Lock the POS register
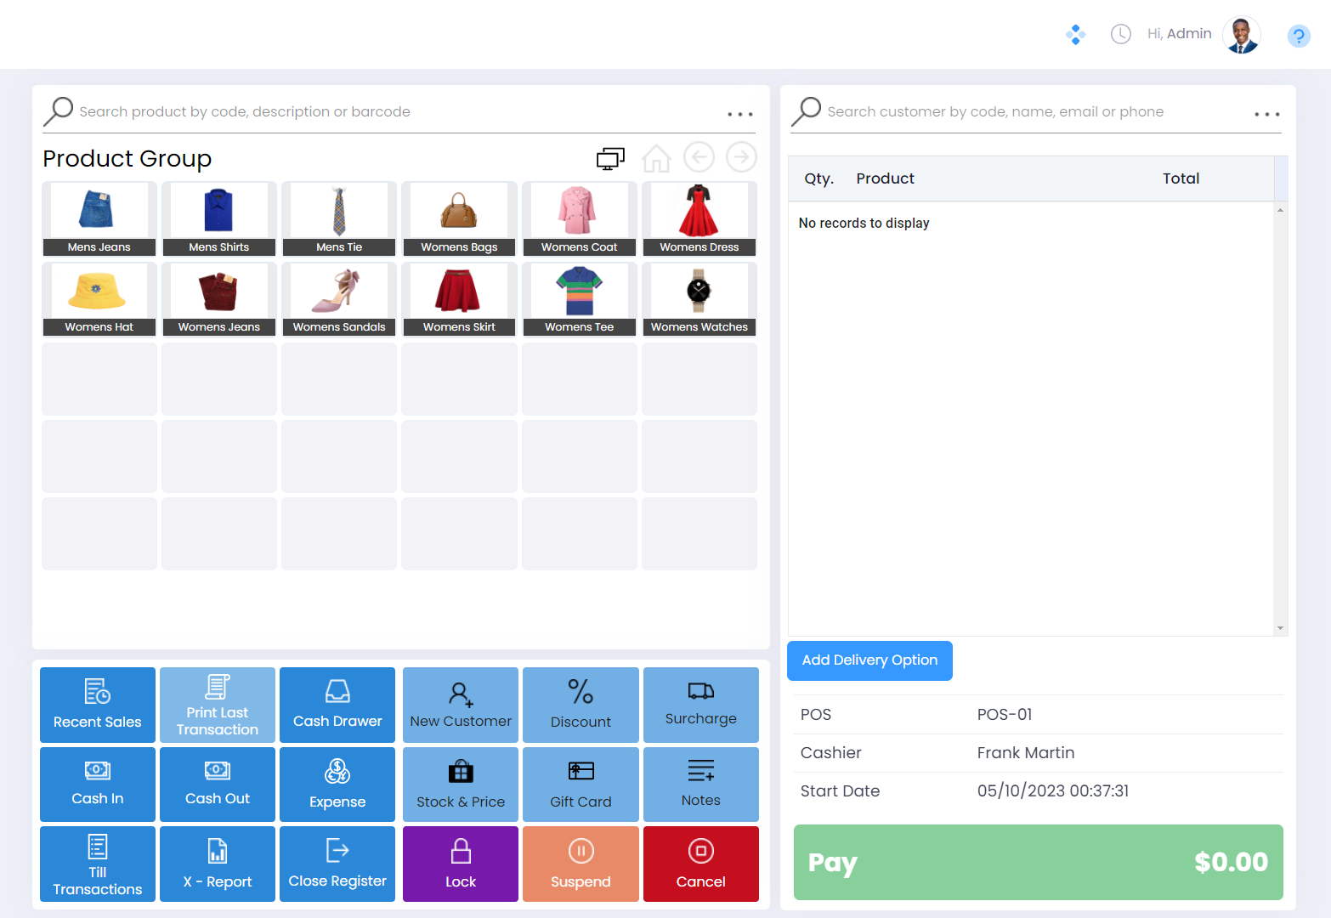The width and height of the screenshot is (1331, 918). 460,864
